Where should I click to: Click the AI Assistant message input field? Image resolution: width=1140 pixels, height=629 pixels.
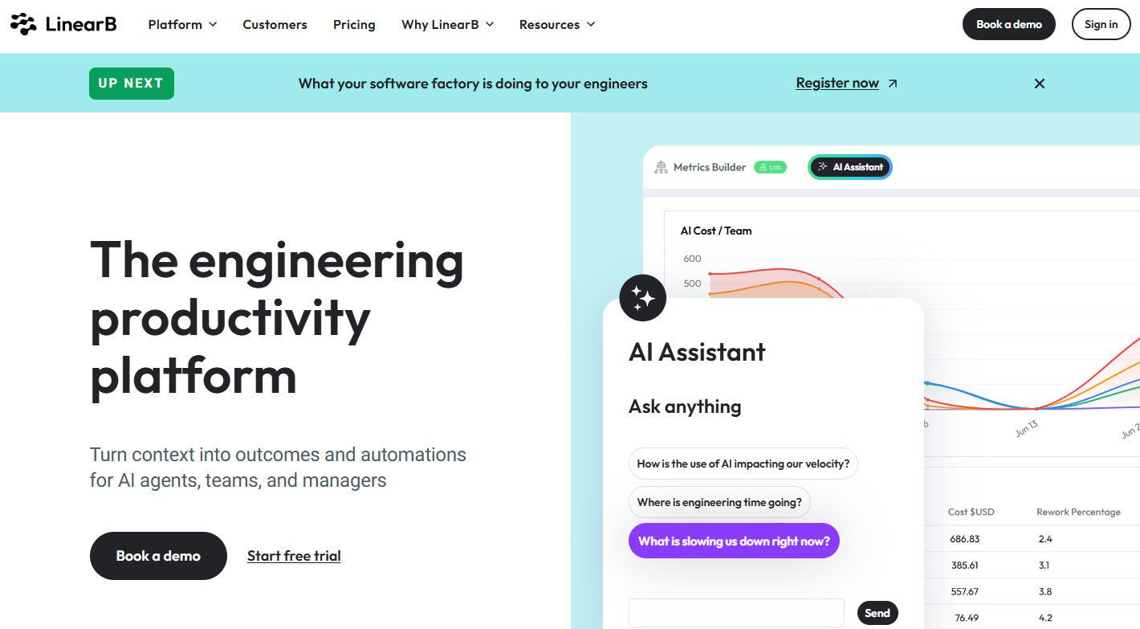[x=736, y=613]
